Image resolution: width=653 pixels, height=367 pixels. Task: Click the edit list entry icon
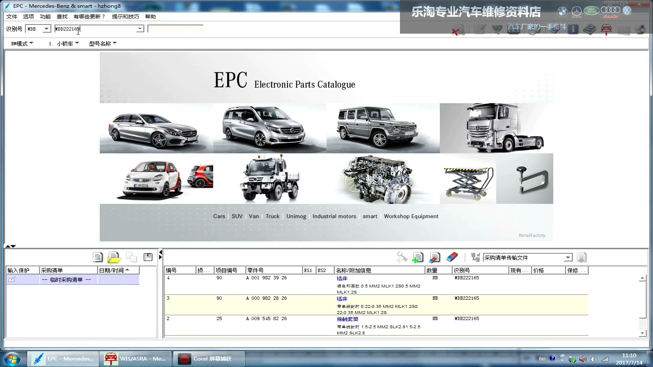point(435,257)
